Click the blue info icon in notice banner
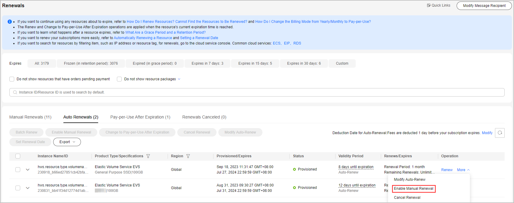Viewport: 514px width, 203px height. tap(10, 22)
